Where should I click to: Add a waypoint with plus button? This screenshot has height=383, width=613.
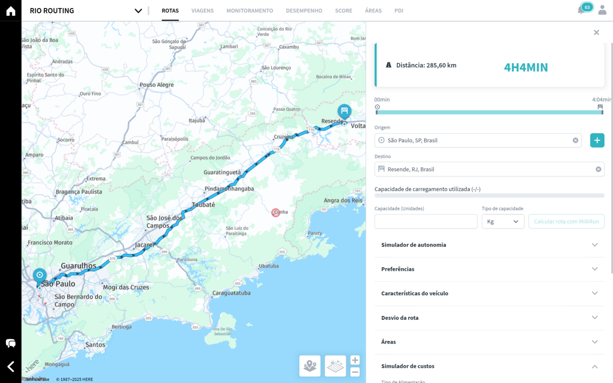(597, 140)
